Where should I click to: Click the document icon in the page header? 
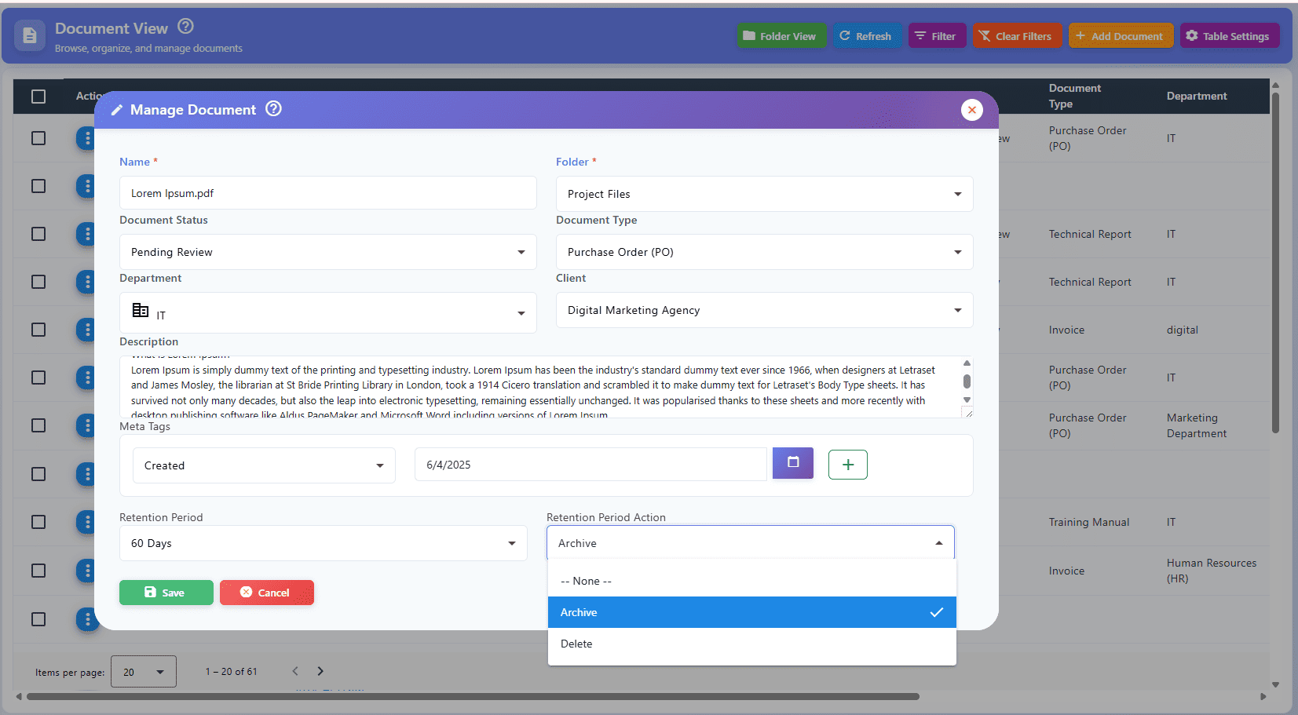click(30, 35)
